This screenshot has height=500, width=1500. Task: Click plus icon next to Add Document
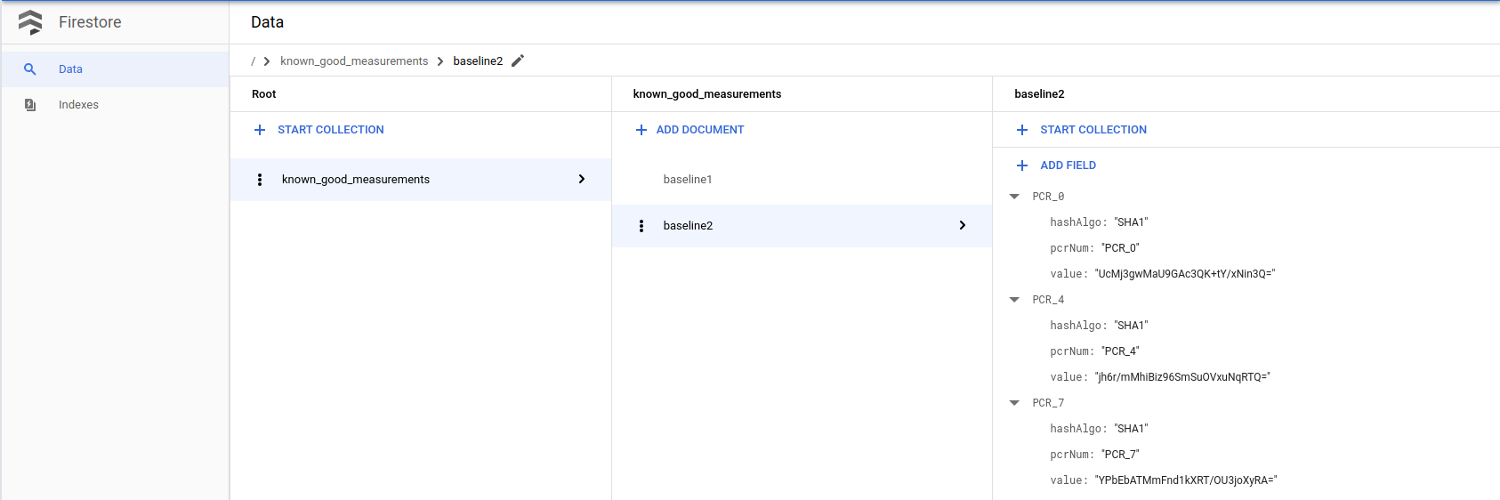click(641, 130)
